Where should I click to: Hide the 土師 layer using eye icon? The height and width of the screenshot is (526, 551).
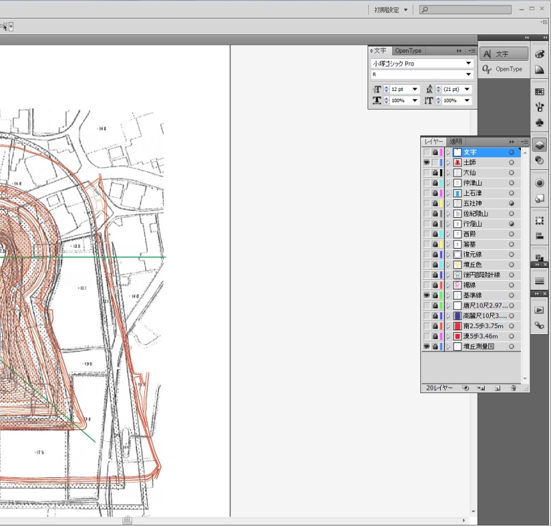426,162
